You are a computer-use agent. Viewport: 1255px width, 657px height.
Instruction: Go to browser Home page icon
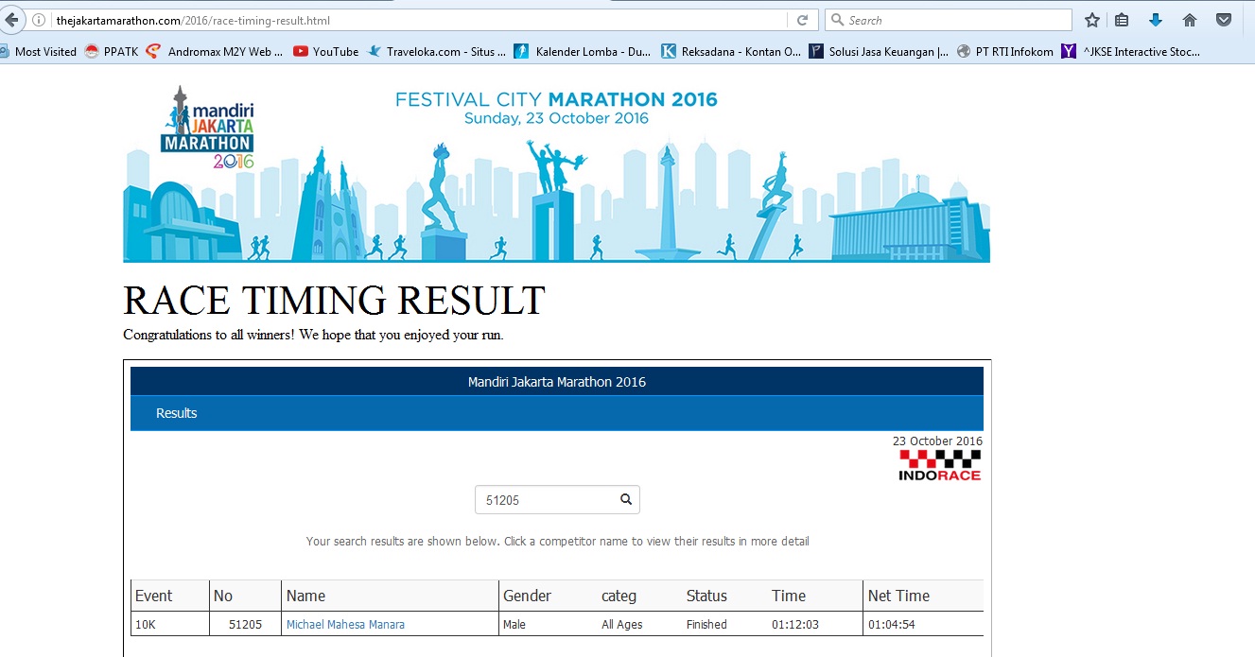pos(1190,20)
